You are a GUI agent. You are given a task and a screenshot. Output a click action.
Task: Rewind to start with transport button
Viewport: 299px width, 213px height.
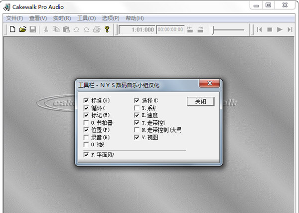coord(259,29)
